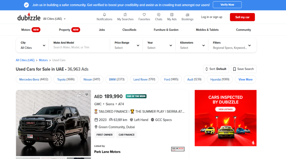Click the dubizzle logo
The height and width of the screenshot is (159, 286).
tap(29, 17)
